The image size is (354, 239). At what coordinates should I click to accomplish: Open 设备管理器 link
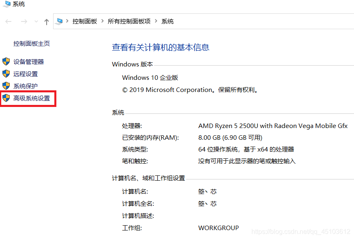[28, 62]
